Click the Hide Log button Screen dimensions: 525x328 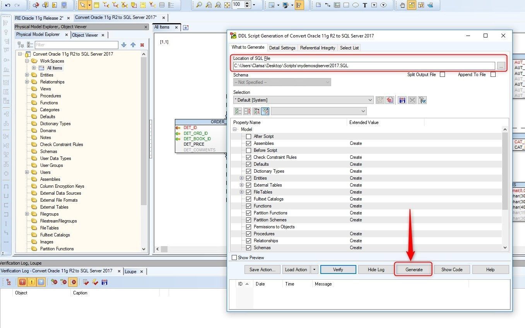(x=376, y=270)
